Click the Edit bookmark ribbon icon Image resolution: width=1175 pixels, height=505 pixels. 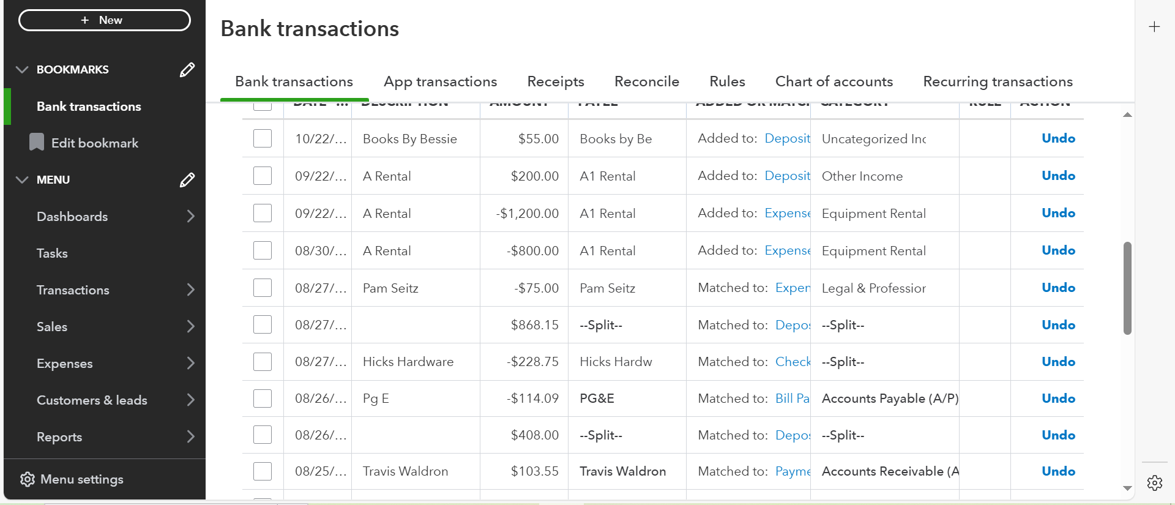coord(37,143)
